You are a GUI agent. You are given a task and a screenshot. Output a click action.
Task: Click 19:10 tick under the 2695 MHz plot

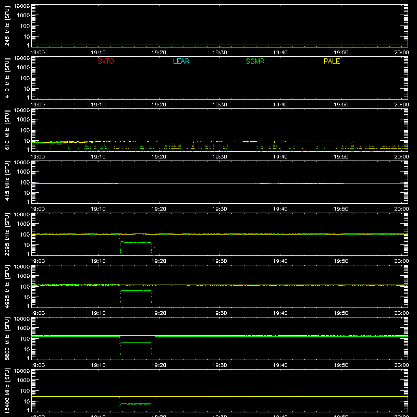pos(98,261)
